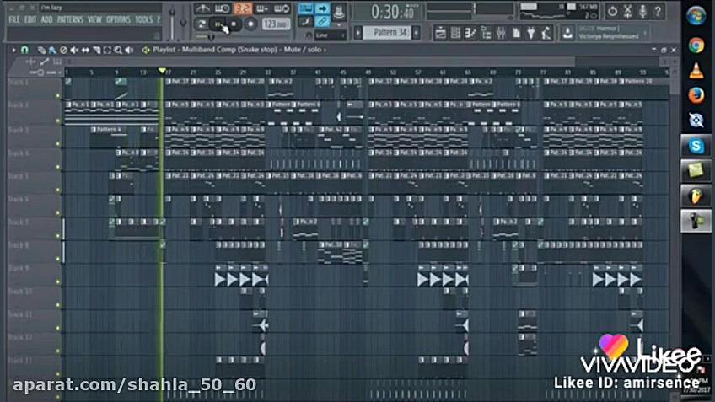715x402 pixels.
Task: Mute Track 1 via its green dot
Action: pyautogui.click(x=58, y=96)
